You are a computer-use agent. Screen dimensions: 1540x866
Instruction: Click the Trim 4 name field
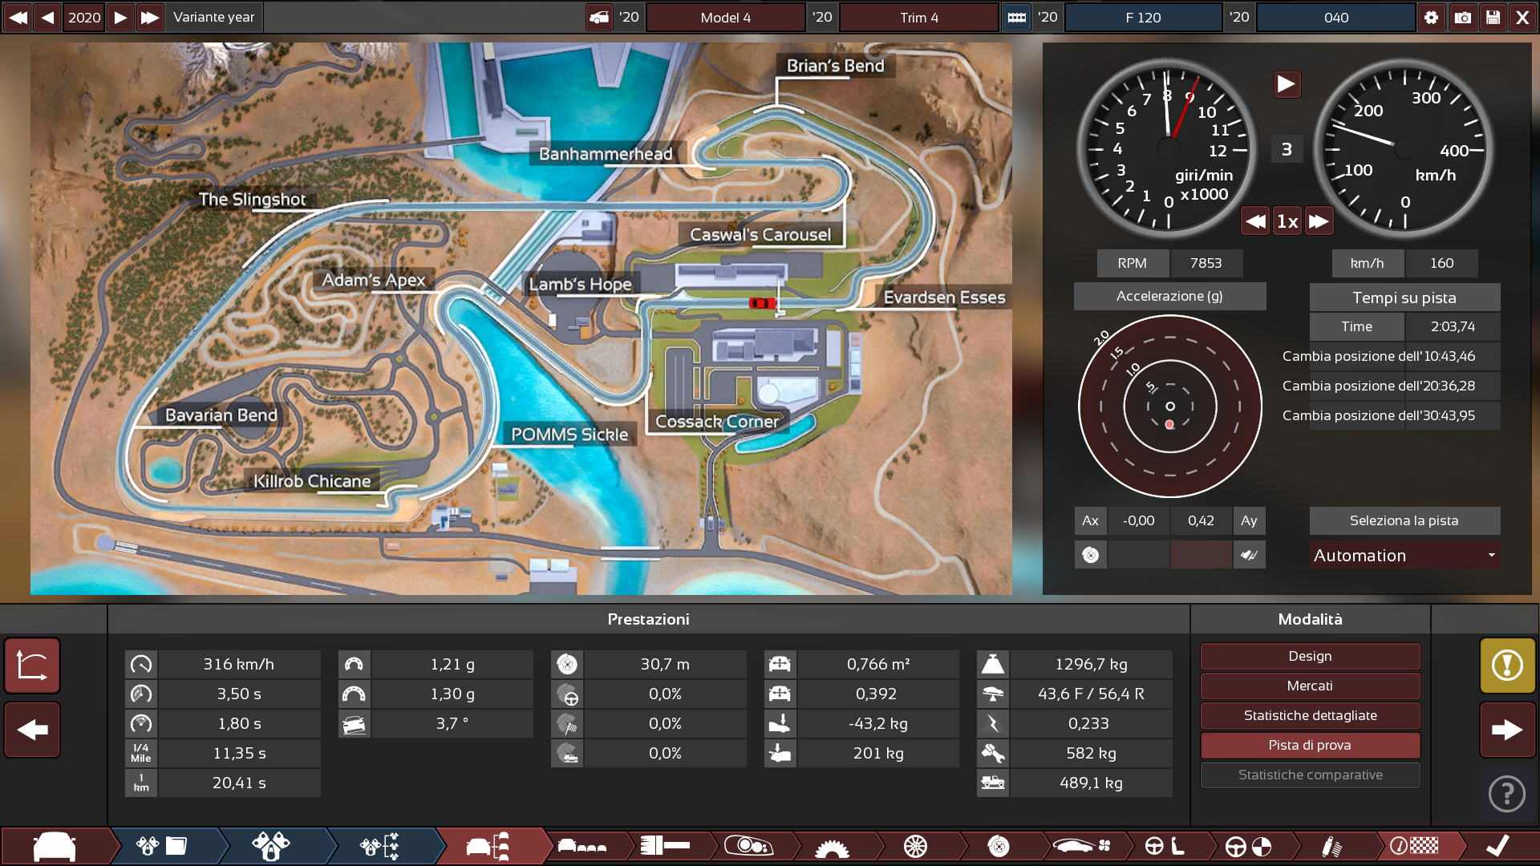coord(918,18)
